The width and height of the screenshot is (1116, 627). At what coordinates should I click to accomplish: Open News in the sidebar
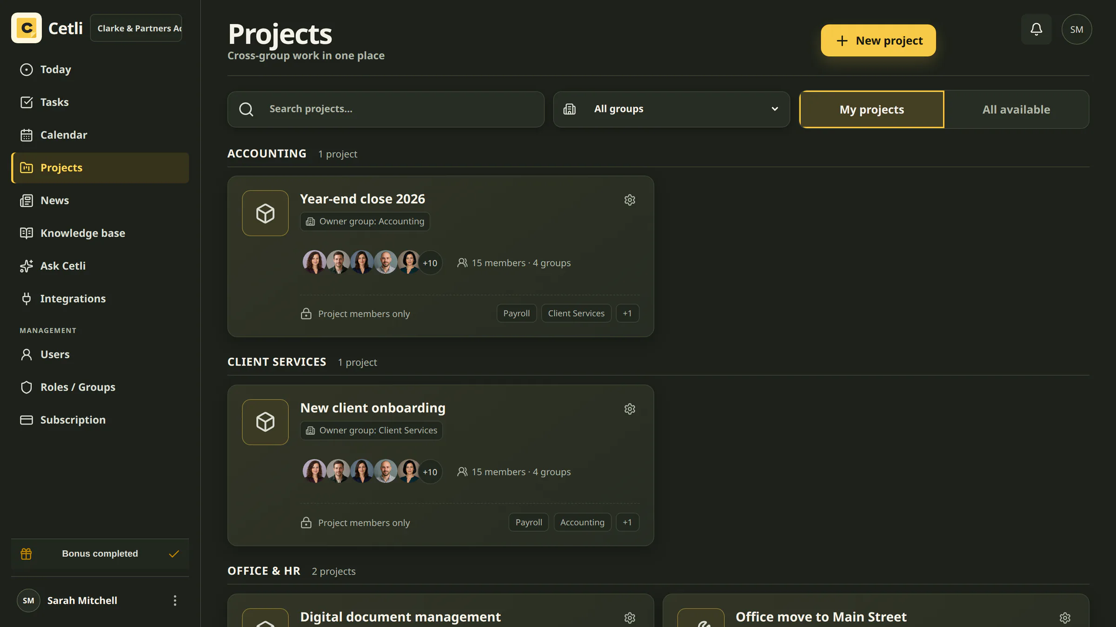pyautogui.click(x=100, y=201)
